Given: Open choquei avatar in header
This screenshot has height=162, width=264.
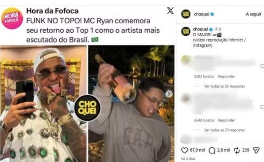Looking at the screenshot, I should (x=186, y=14).
